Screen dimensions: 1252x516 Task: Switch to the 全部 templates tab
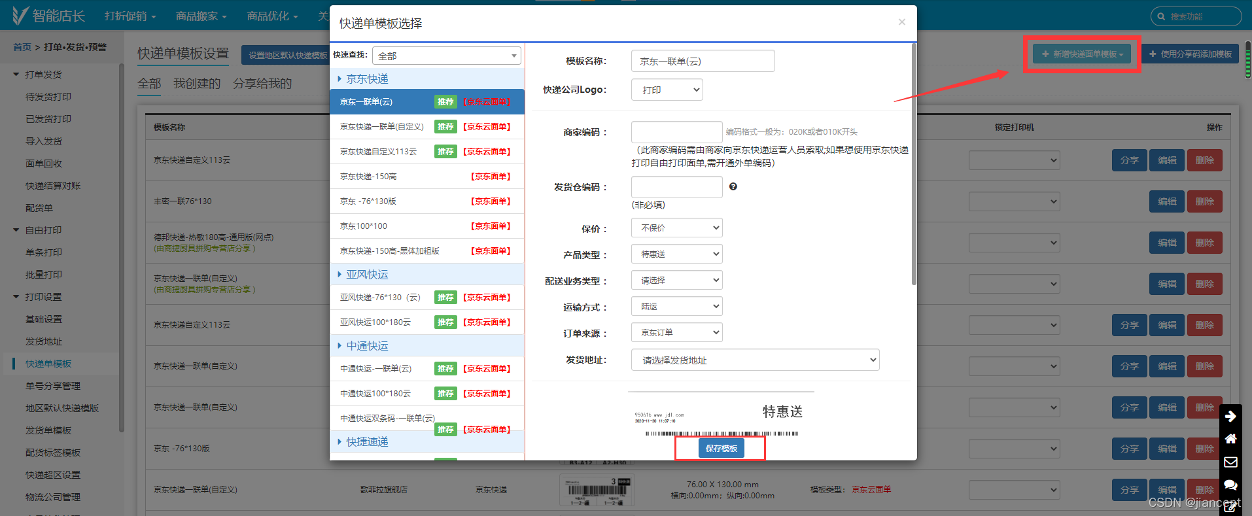[149, 84]
